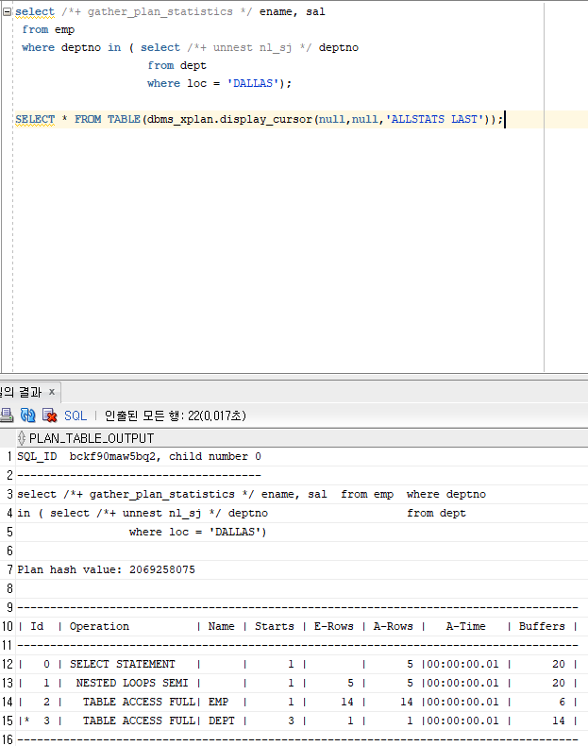Click 'DALLAS' string literal in editor
Screen dimensions: 588x746
point(252,83)
